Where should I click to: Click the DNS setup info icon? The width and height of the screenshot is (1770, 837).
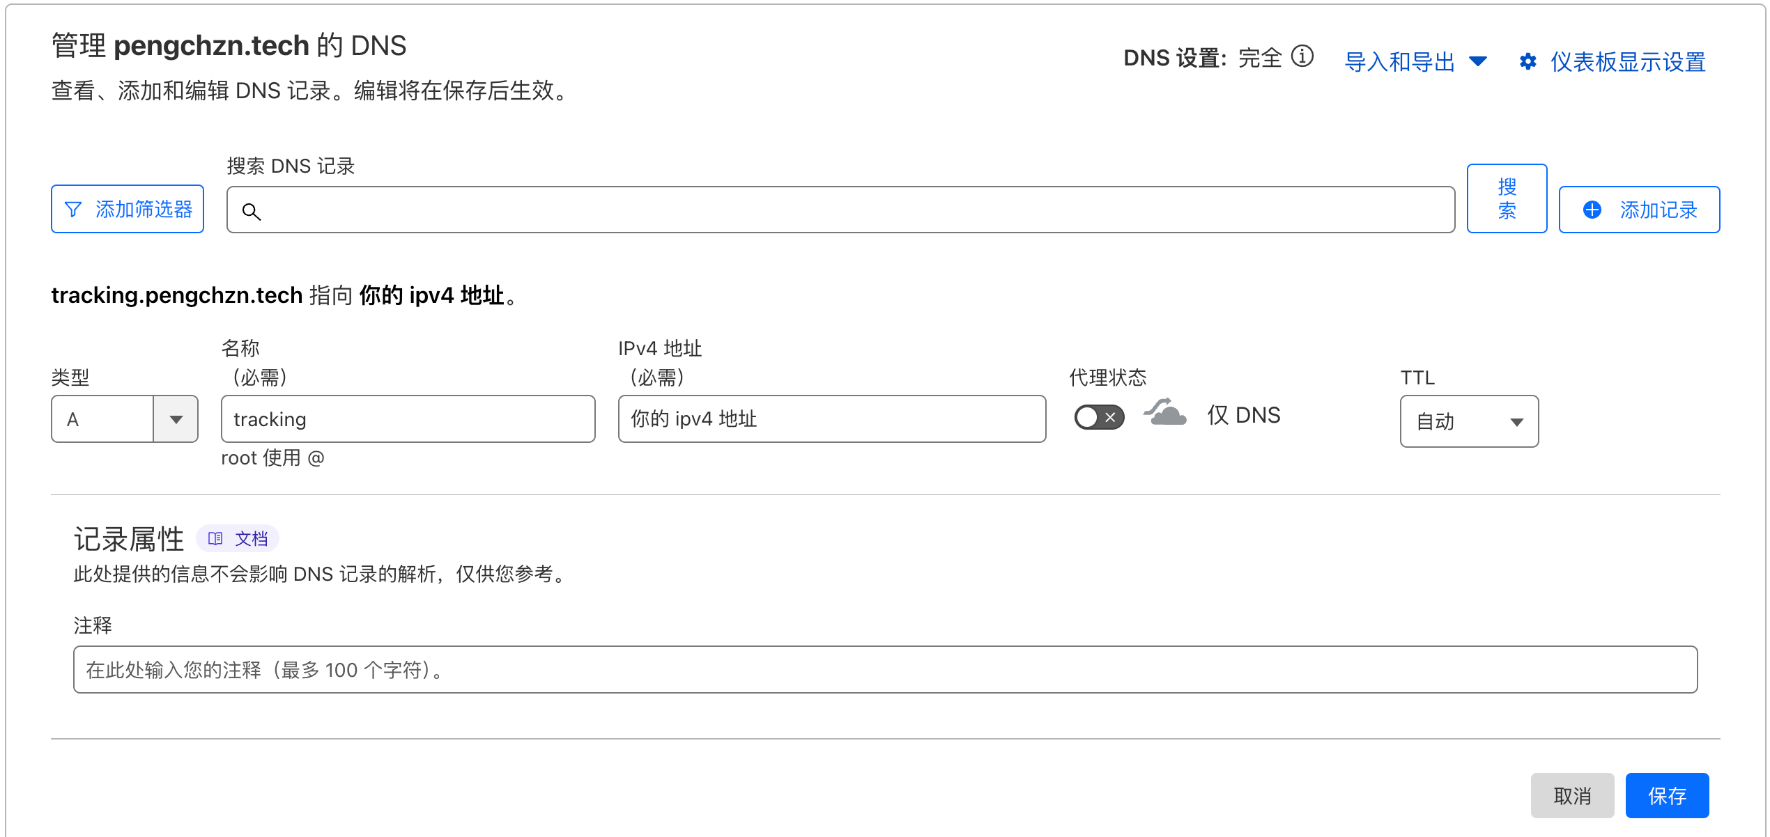tap(1302, 56)
